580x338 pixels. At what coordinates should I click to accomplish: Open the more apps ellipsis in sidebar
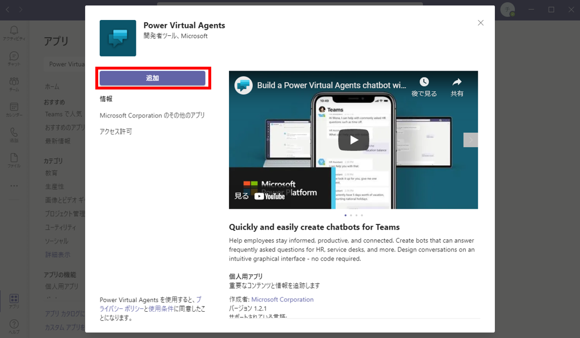tap(14, 186)
